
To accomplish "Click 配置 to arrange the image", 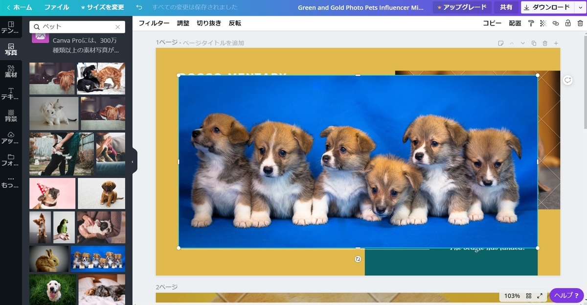I will (516, 23).
